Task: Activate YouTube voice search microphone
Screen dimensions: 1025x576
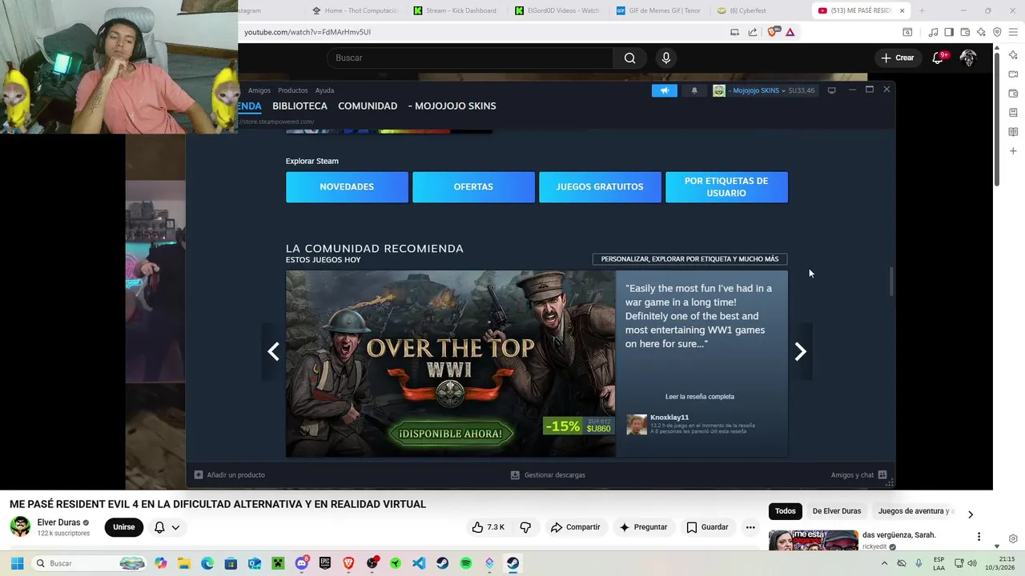Action: coord(665,58)
